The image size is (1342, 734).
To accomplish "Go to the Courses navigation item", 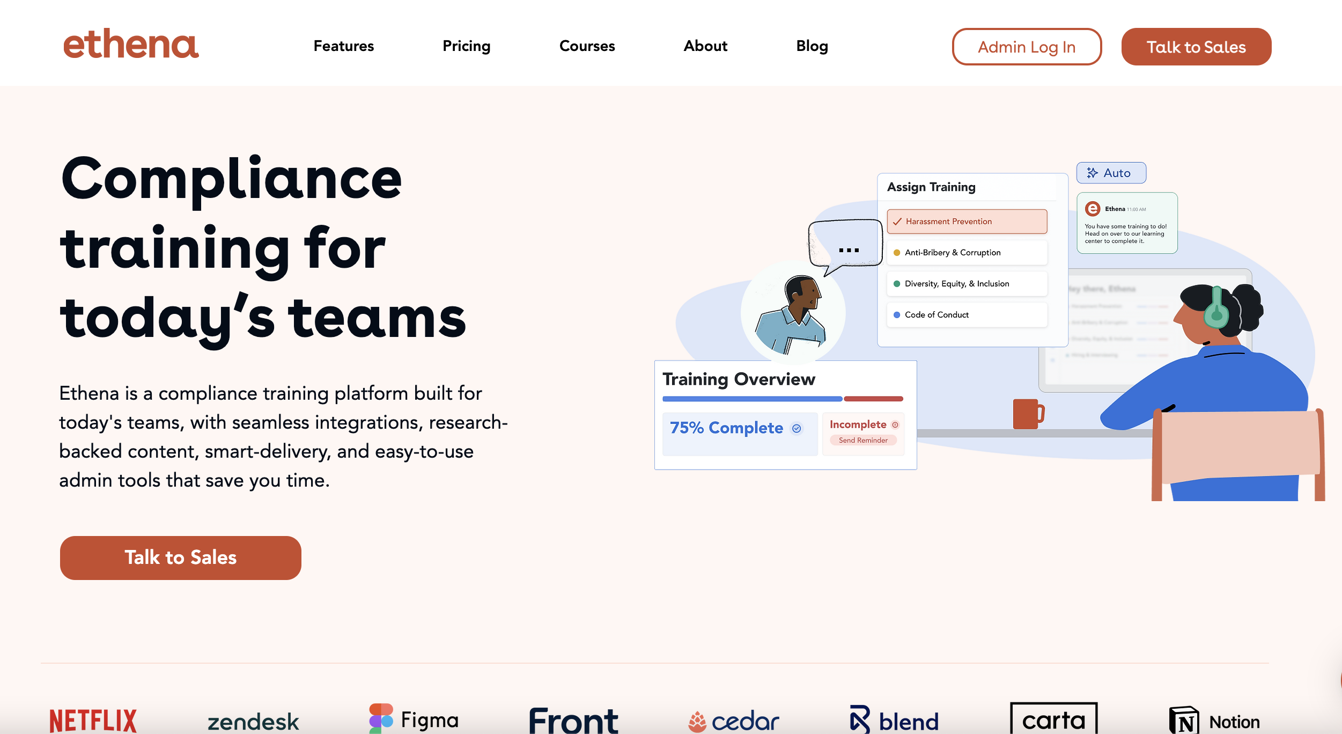I will (x=587, y=46).
